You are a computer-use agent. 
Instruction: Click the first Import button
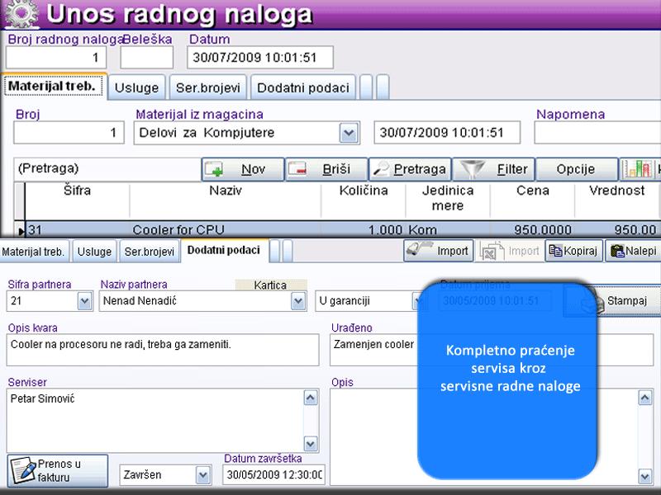[x=439, y=251]
